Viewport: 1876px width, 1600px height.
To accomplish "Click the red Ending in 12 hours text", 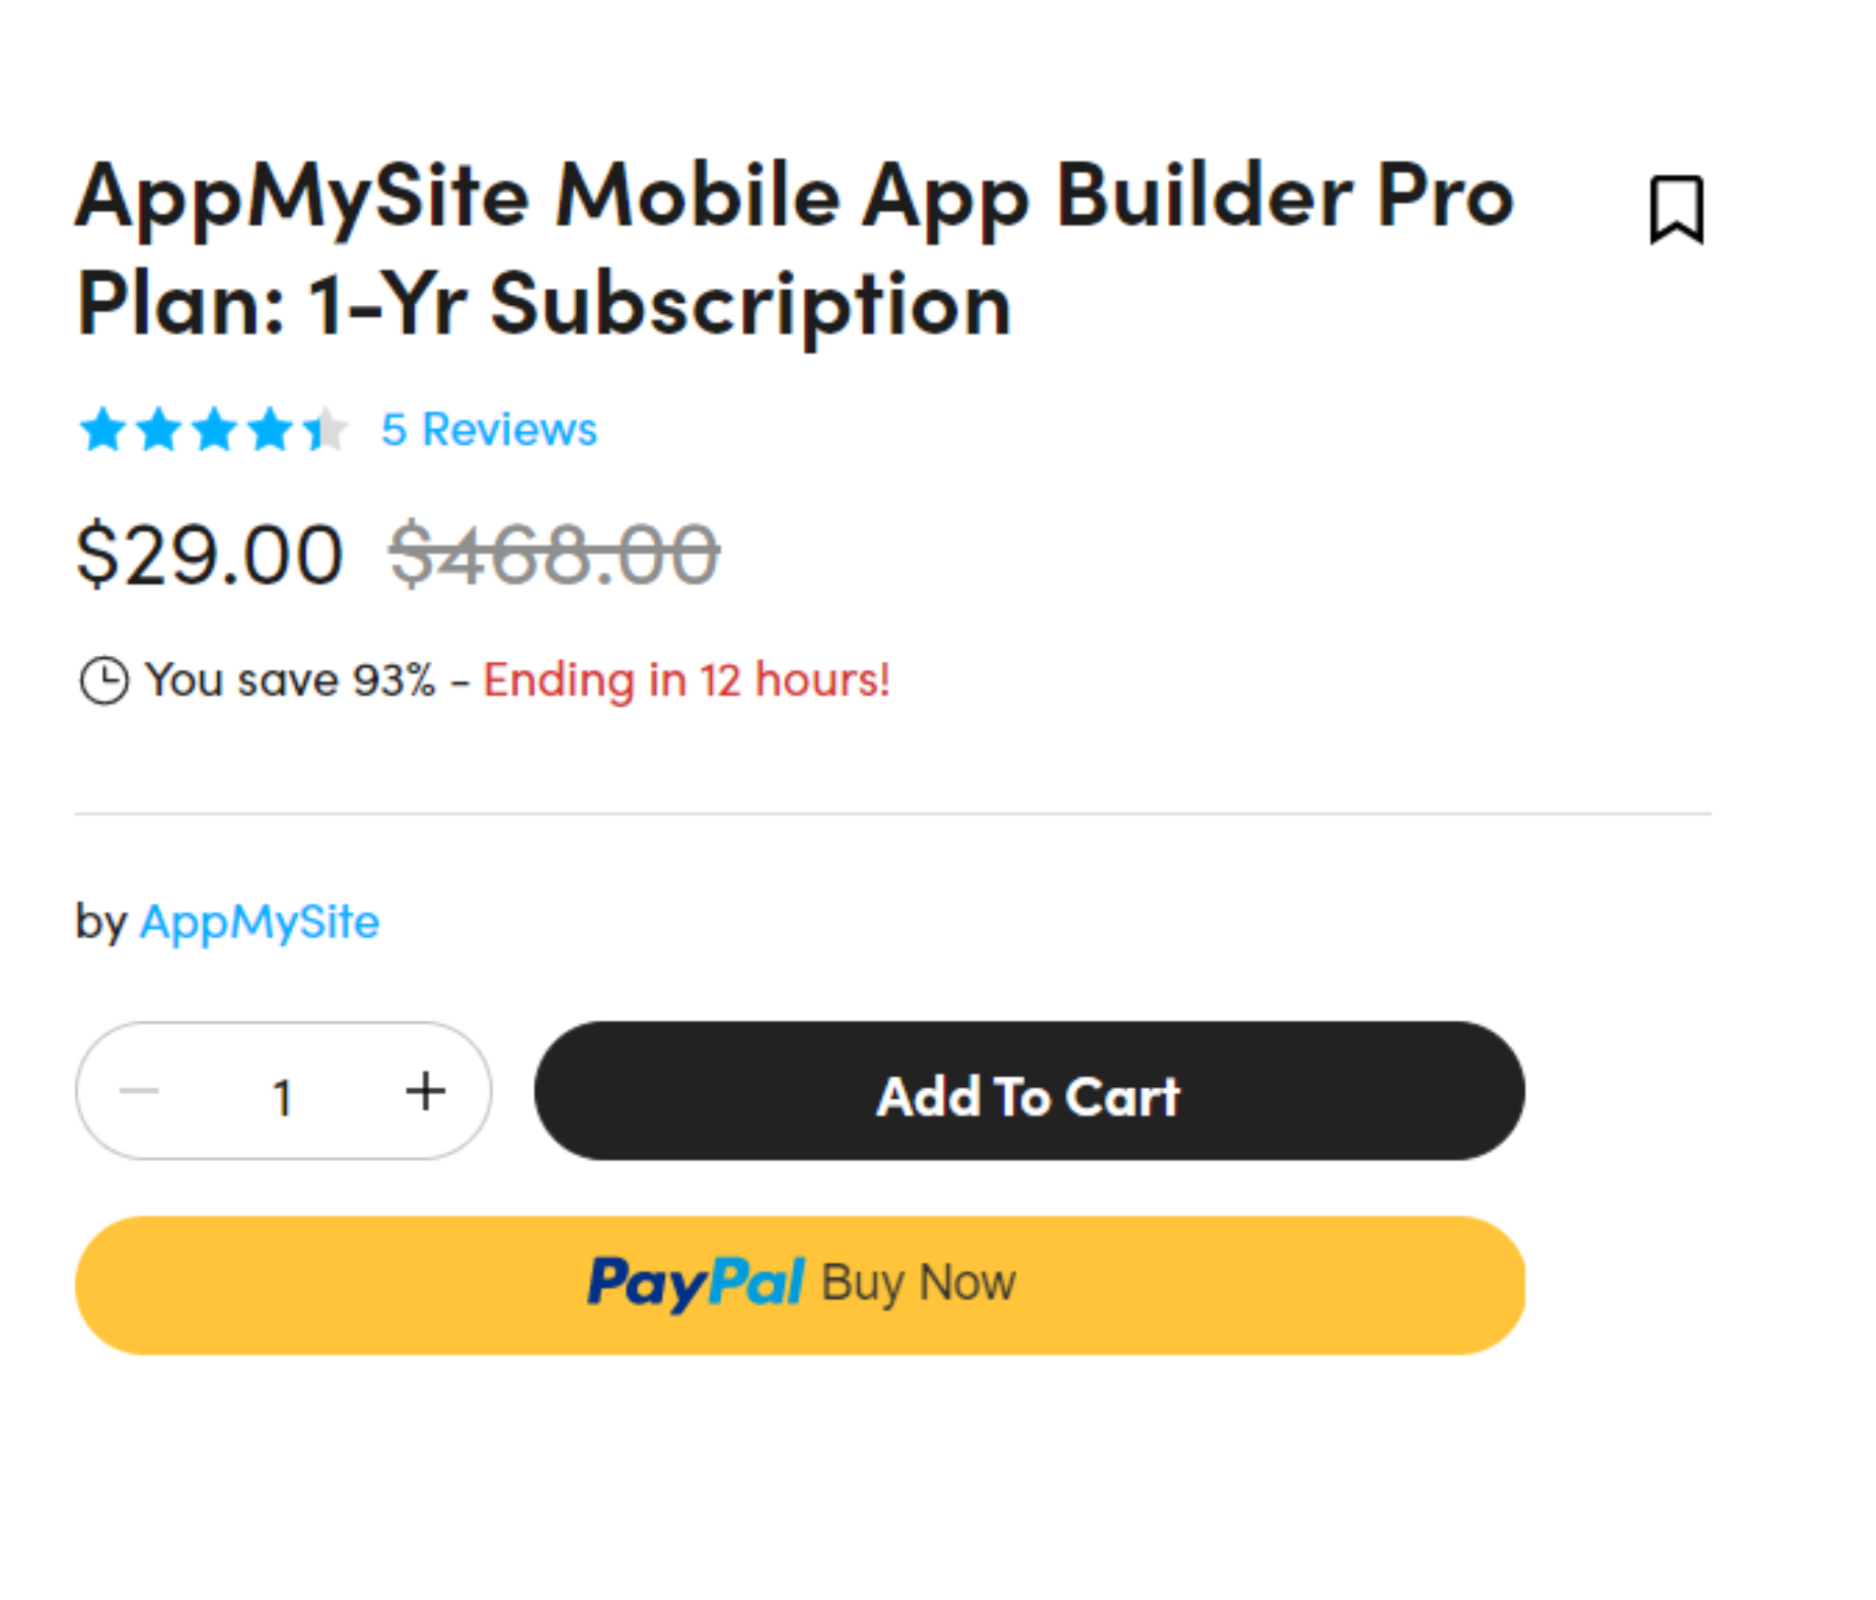I will [686, 680].
